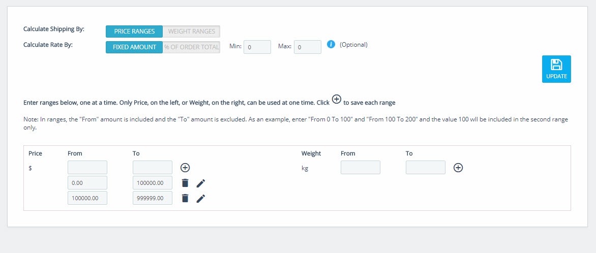Click the Weight From input field
Viewport: 596px width, 253px height.
click(361, 168)
